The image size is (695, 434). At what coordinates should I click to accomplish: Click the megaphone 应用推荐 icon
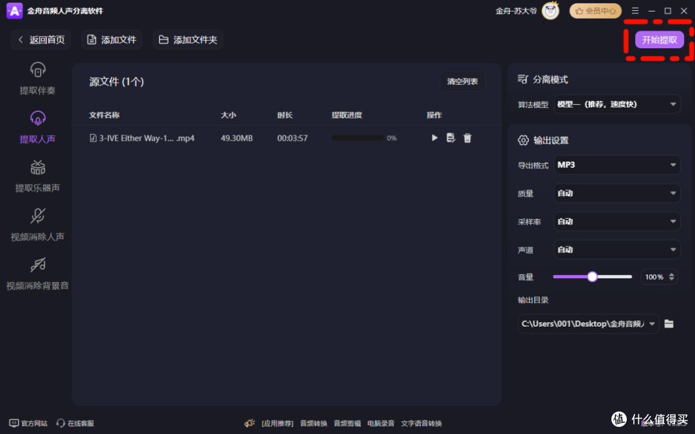[x=250, y=423]
